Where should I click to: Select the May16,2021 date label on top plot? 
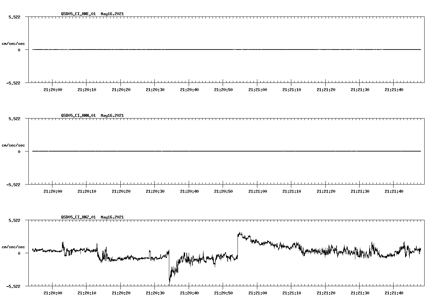coord(112,14)
